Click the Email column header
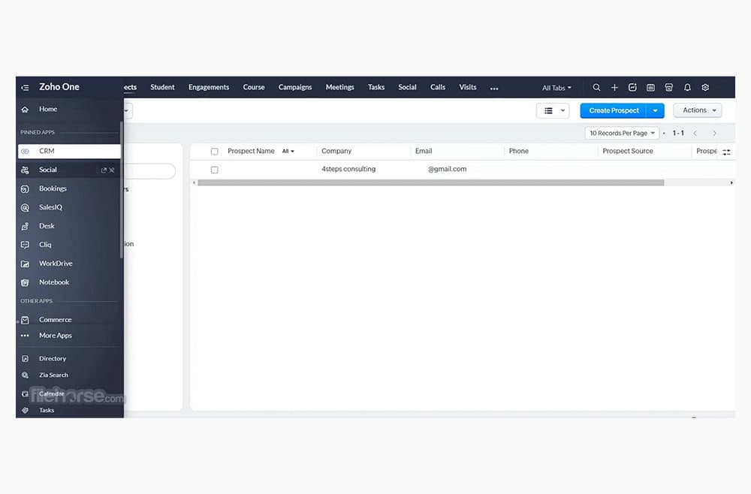 click(424, 151)
